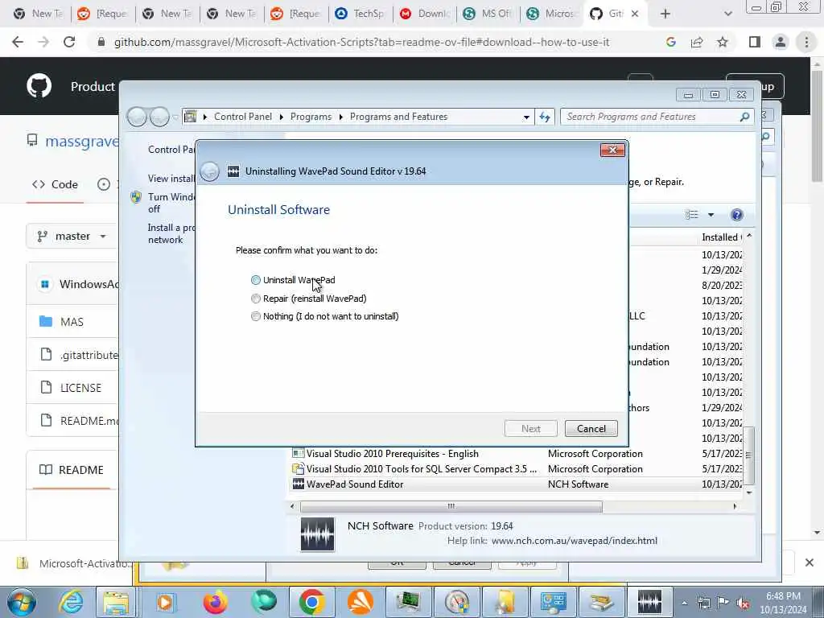Click the Google icon in address bar
The width and height of the screenshot is (824, 618).
(x=670, y=42)
